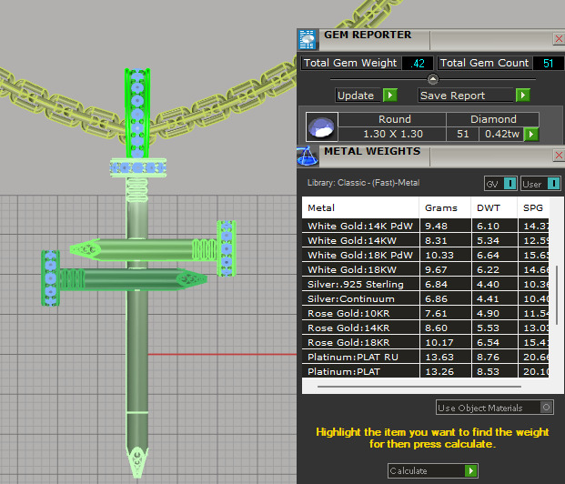Select the vertical nail shaft of the cross
This screenshot has width=565, height=484.
pyautogui.click(x=136, y=346)
